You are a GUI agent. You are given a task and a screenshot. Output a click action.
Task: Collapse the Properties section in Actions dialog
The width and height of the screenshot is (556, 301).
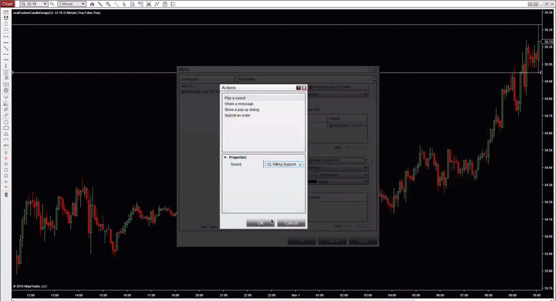pos(225,157)
